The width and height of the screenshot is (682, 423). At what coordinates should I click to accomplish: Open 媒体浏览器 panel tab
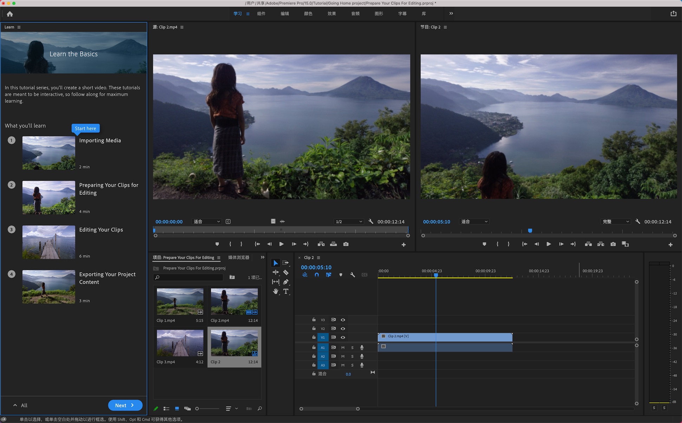[239, 258]
